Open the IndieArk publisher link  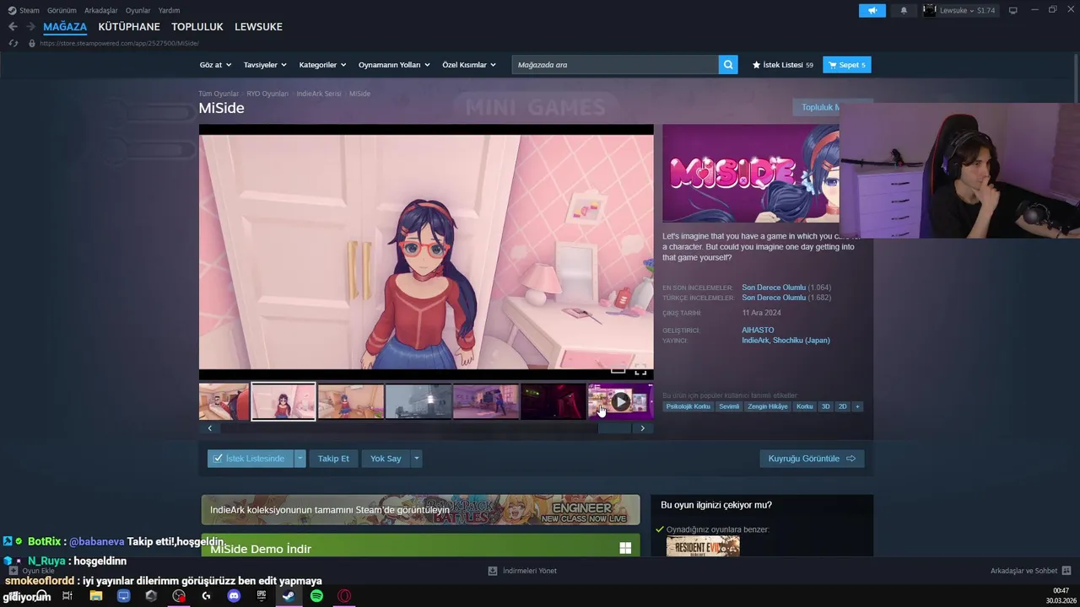[x=755, y=341]
